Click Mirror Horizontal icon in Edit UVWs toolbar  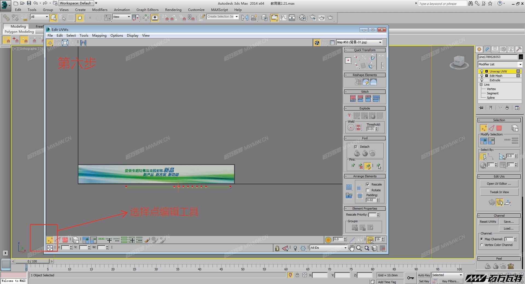click(83, 43)
